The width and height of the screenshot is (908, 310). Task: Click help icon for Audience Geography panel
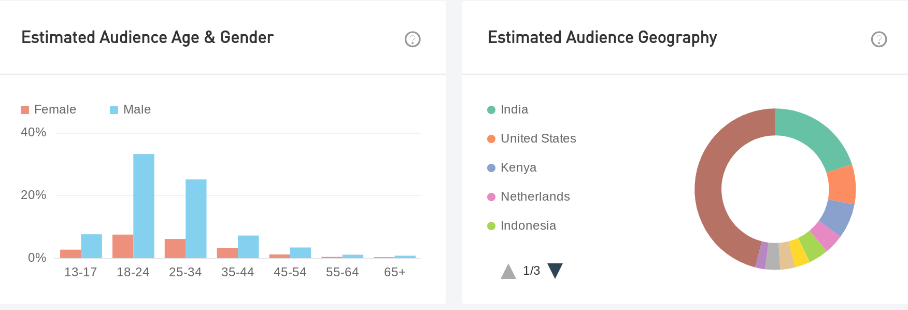click(x=879, y=39)
